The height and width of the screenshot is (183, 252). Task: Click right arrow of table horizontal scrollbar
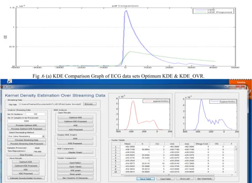coord(232,175)
